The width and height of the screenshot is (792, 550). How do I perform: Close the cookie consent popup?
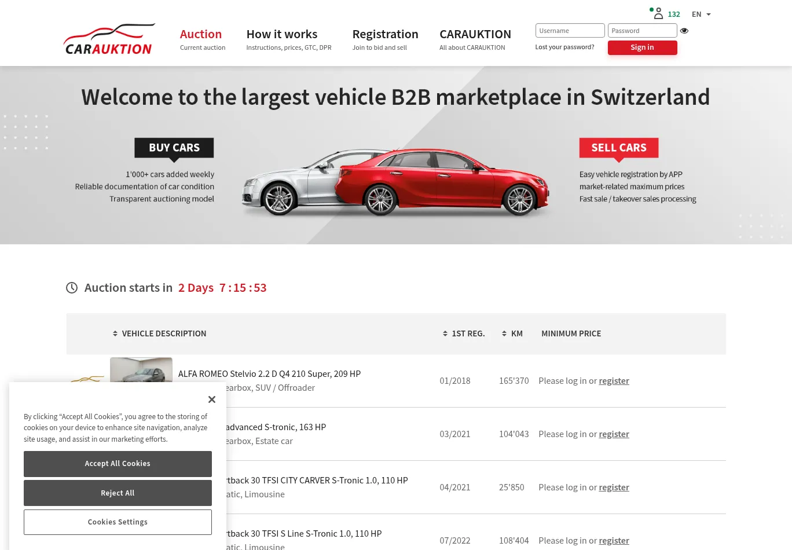[x=212, y=399]
